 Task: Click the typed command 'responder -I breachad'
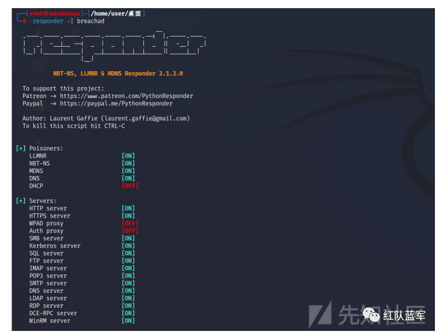(x=69, y=21)
